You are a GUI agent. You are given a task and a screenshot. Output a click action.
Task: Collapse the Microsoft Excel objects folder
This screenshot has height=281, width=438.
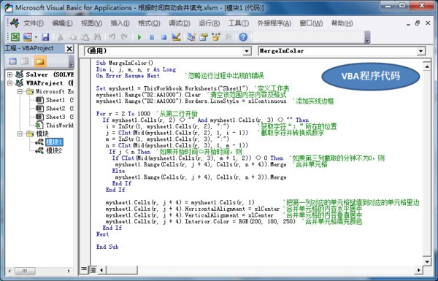20,92
